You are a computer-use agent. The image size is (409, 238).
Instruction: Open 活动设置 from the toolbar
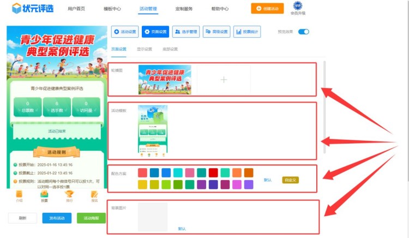click(125, 32)
